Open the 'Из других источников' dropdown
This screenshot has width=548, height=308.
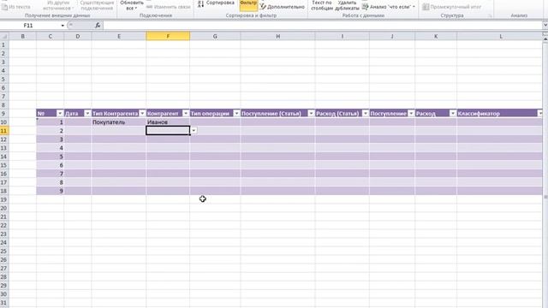[58, 5]
